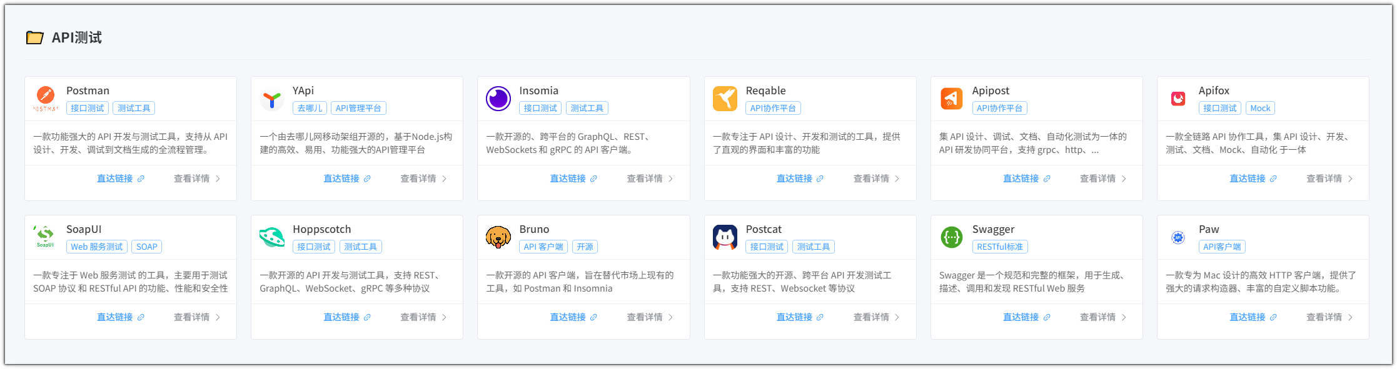View 查看详情 for Postman

point(197,179)
